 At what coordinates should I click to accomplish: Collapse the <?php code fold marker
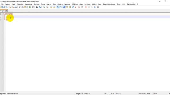click(5, 14)
